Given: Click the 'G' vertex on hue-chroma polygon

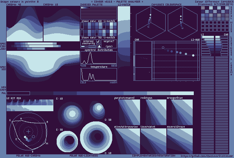Looking at the screenshot, I should tap(10, 120).
